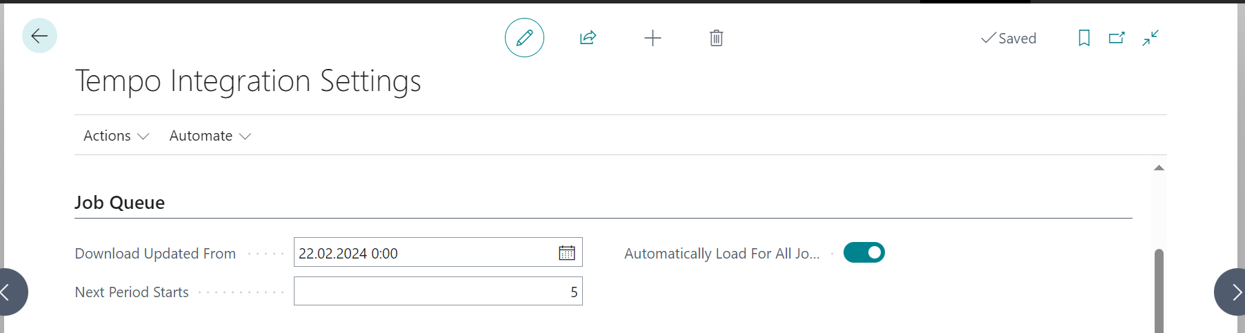Click the collapse arrows icon

(x=1151, y=38)
